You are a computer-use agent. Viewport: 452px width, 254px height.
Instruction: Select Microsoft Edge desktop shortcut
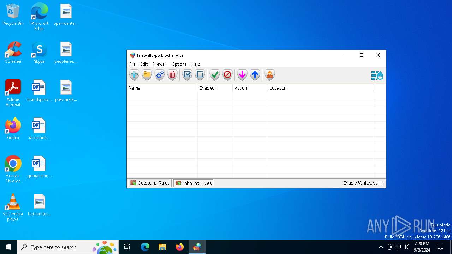click(39, 17)
